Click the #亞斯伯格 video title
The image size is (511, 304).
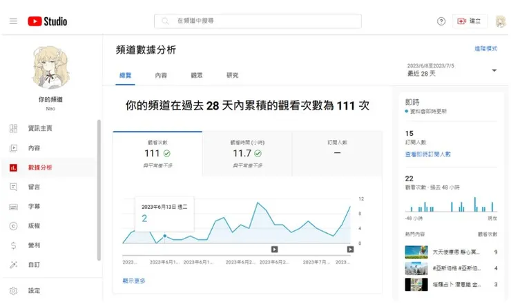[456, 269]
